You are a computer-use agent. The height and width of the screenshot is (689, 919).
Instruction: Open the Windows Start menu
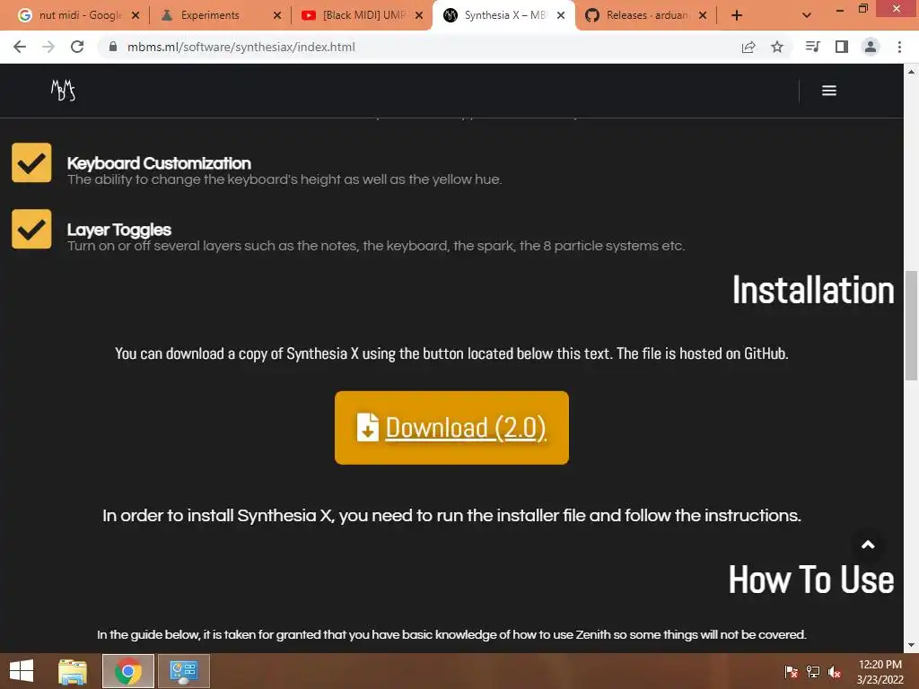tap(22, 671)
